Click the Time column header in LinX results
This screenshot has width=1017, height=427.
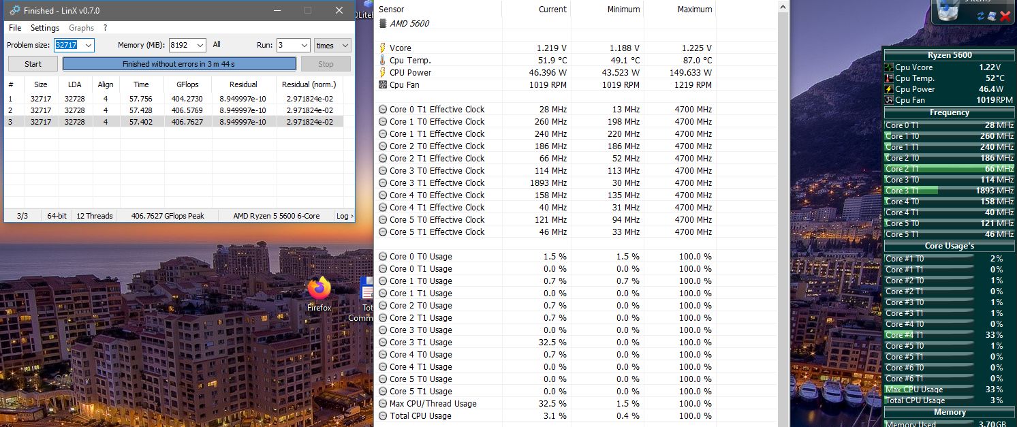click(x=142, y=84)
